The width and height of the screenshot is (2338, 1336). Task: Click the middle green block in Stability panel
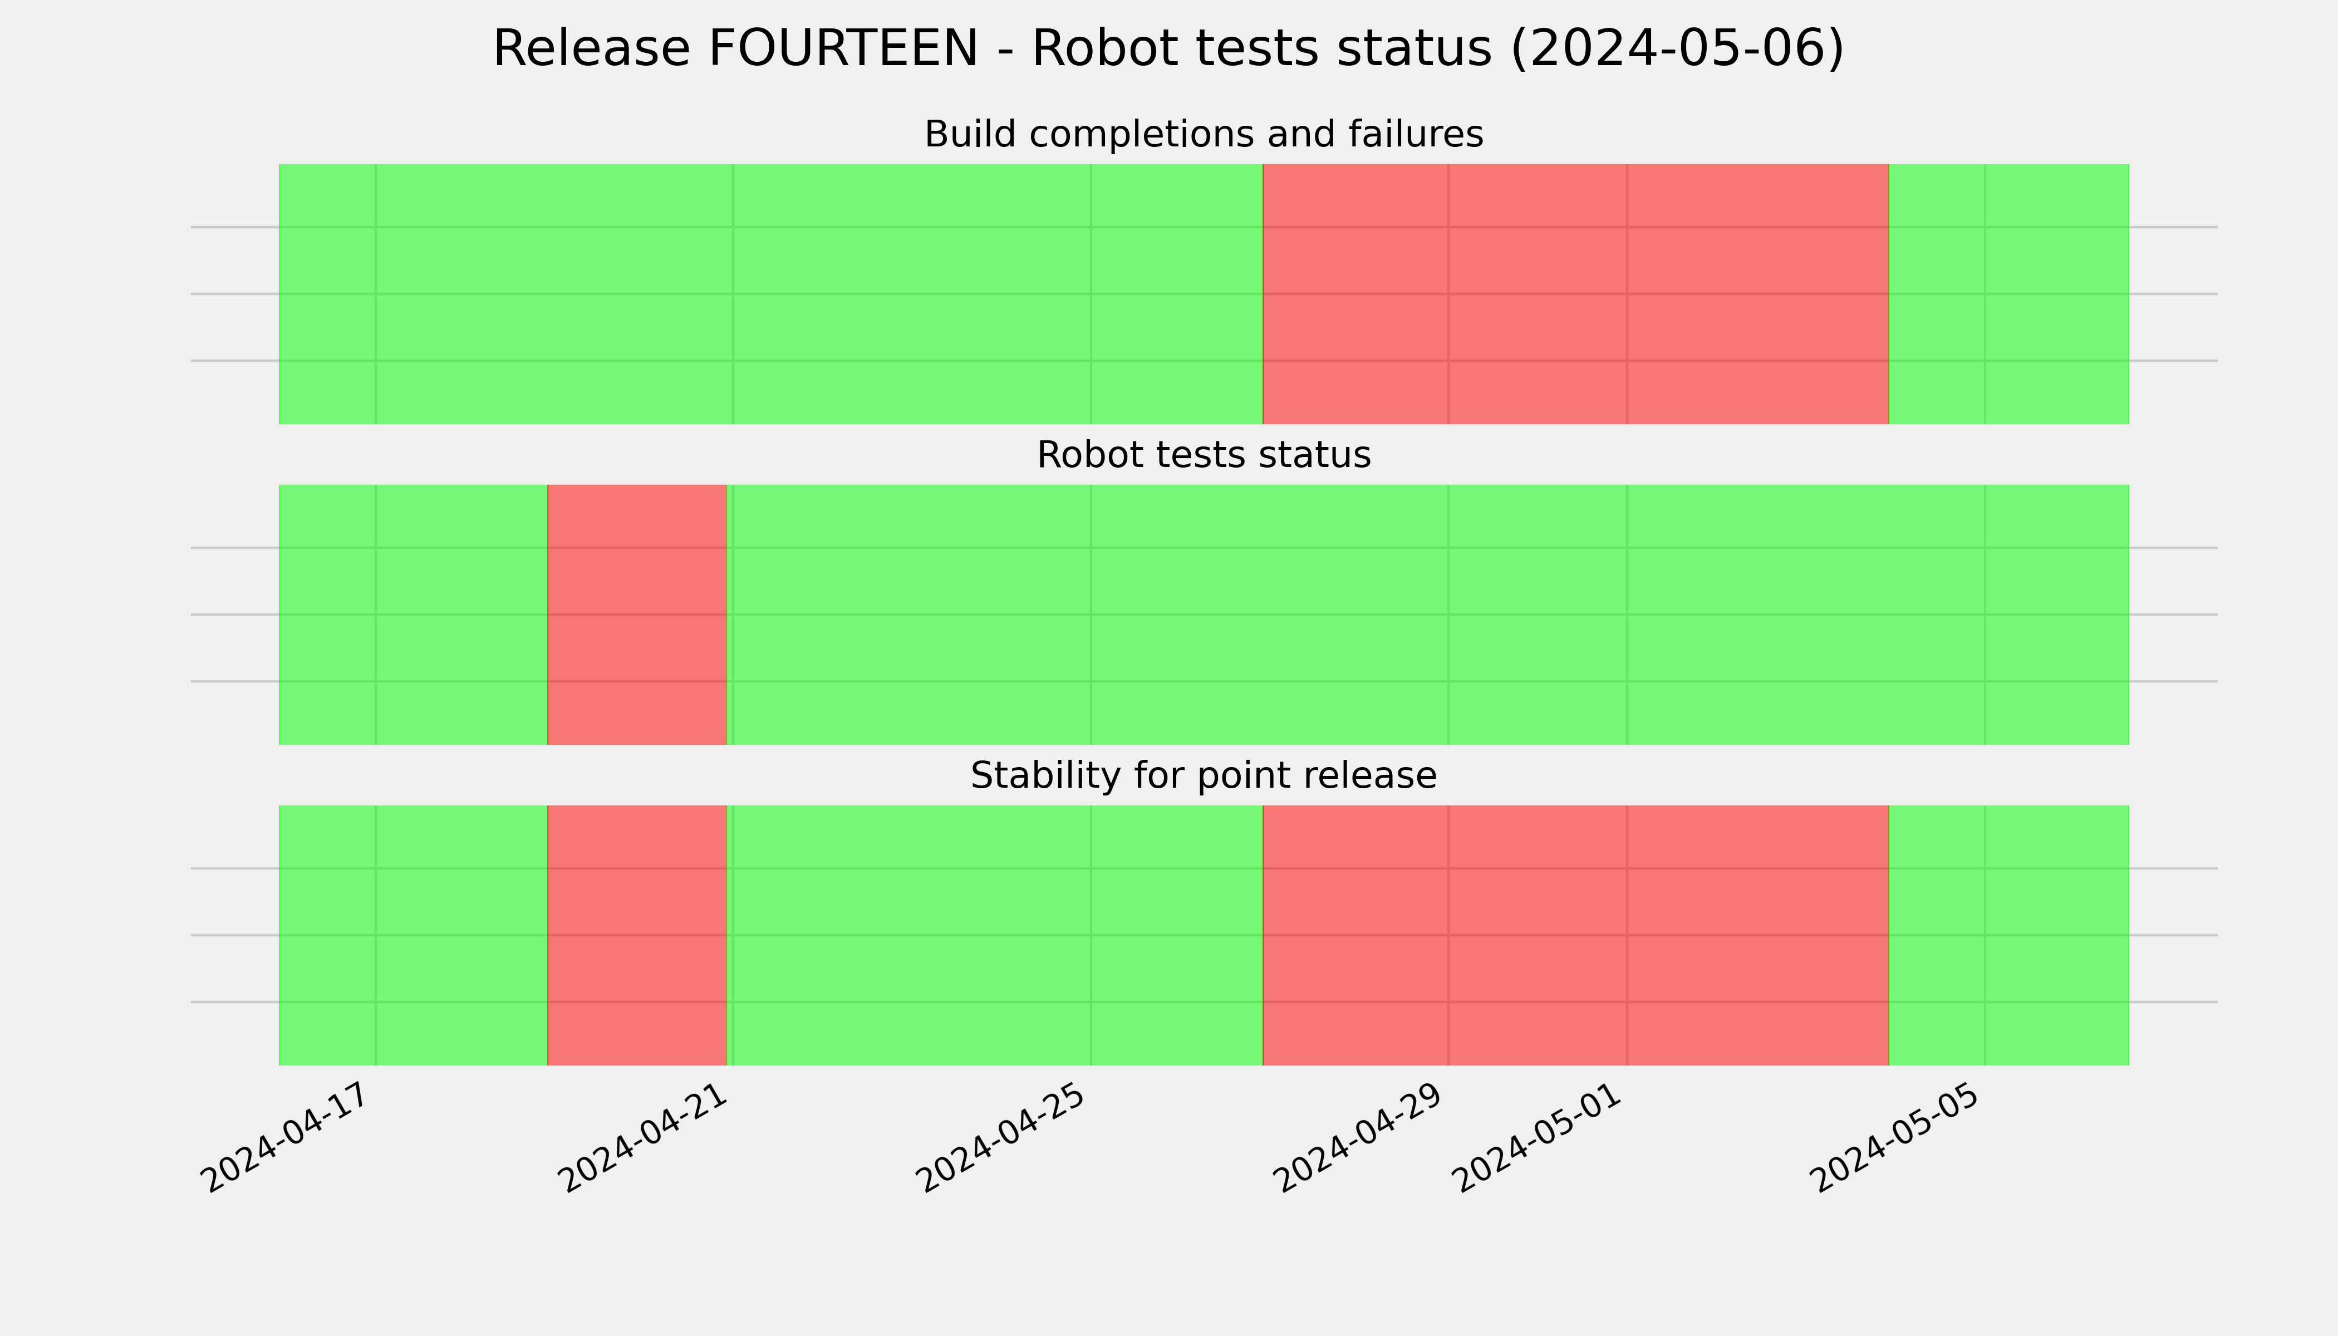coord(995,935)
